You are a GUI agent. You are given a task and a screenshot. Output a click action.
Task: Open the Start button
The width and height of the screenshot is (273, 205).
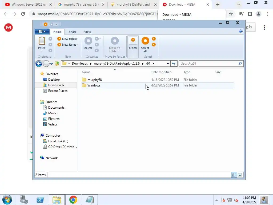(7, 200)
